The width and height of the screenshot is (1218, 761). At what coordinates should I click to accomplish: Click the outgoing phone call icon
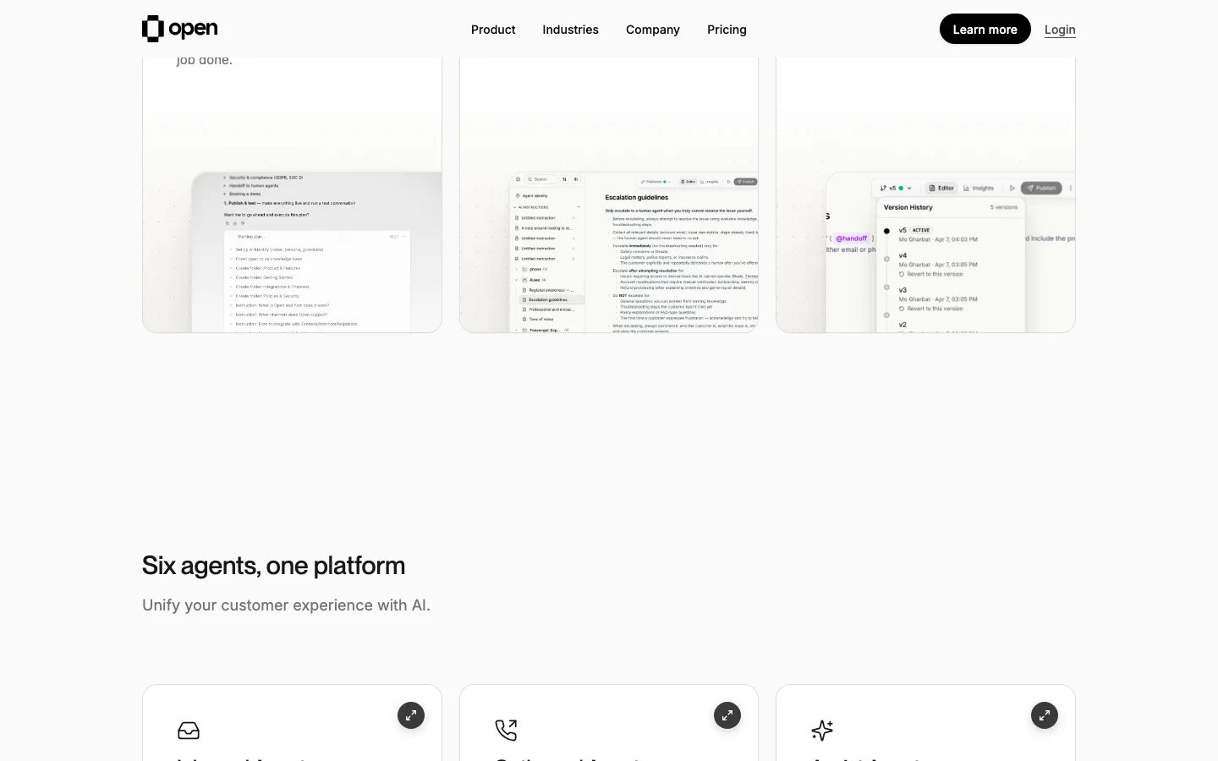point(506,731)
